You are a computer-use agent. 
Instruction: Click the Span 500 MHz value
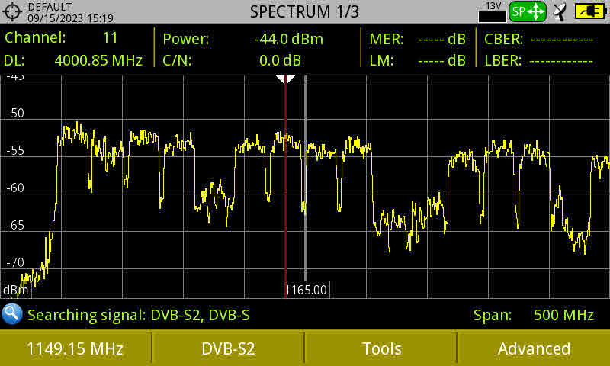tap(563, 315)
